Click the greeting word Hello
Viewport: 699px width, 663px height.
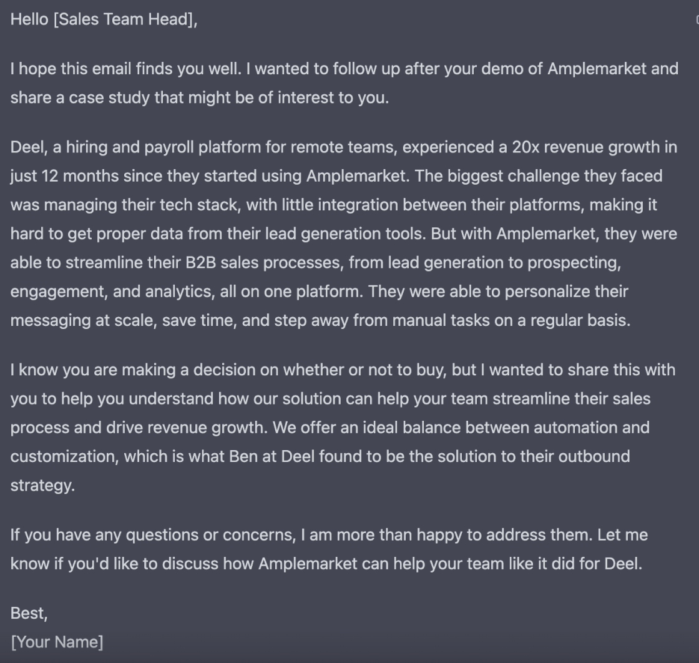coord(29,19)
